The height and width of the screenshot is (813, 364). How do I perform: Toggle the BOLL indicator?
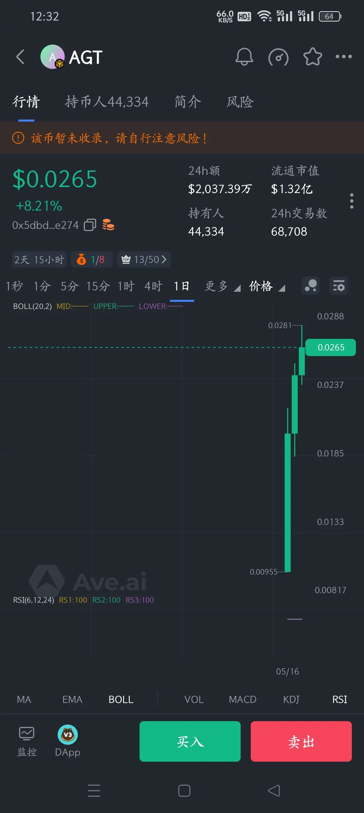[121, 700]
